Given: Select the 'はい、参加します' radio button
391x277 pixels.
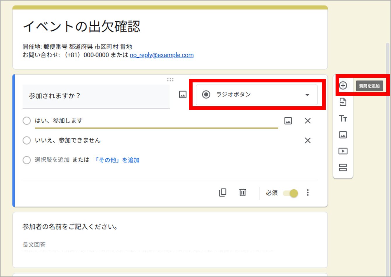Looking at the screenshot, I should pyautogui.click(x=27, y=121).
